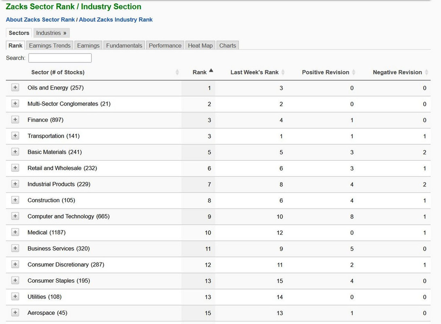Open the Earnings Trends tab

pyautogui.click(x=50, y=45)
